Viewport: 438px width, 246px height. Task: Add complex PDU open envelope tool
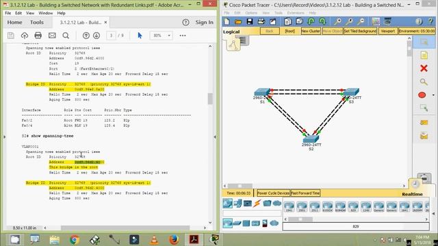click(424, 135)
